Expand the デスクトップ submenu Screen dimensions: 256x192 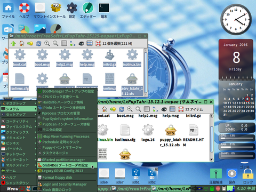pos(19,103)
